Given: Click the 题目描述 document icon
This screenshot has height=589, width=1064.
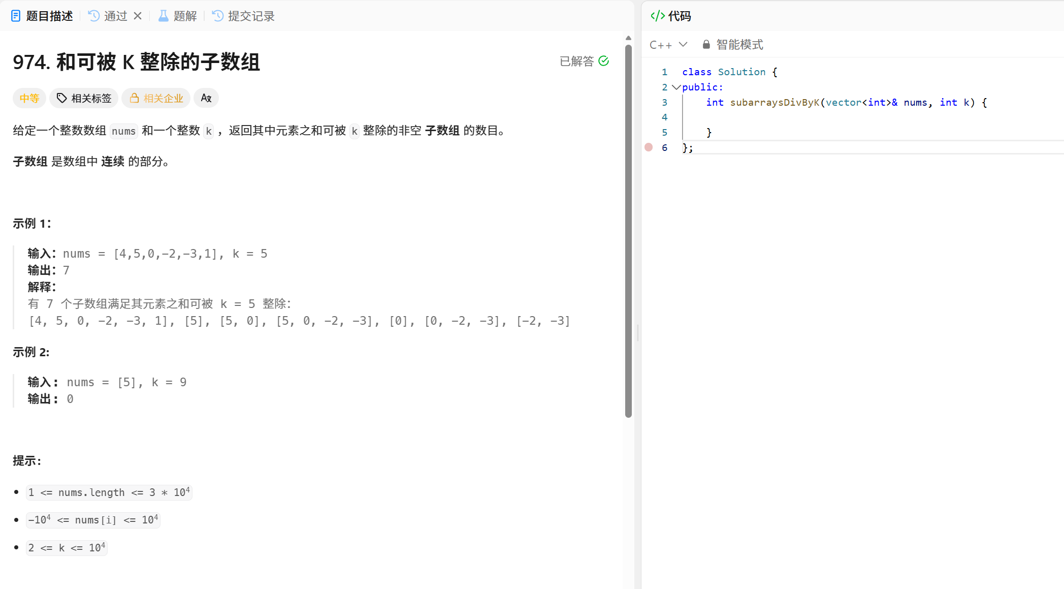Looking at the screenshot, I should pos(16,16).
